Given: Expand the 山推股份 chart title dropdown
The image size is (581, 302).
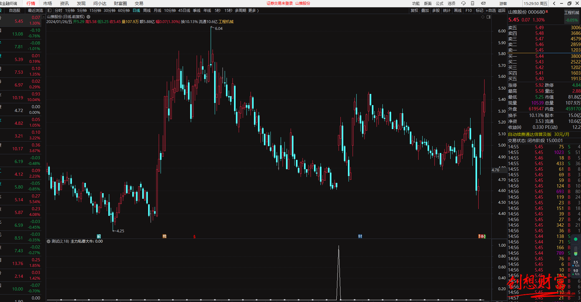Looking at the screenshot, I should [88, 17].
